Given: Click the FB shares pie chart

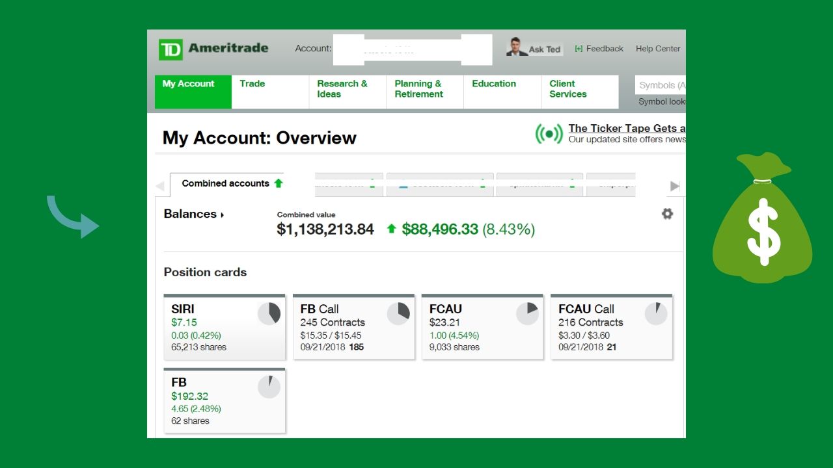Looking at the screenshot, I should tap(269, 387).
